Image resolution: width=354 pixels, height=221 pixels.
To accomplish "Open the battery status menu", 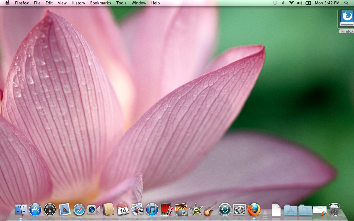I will (x=308, y=3).
